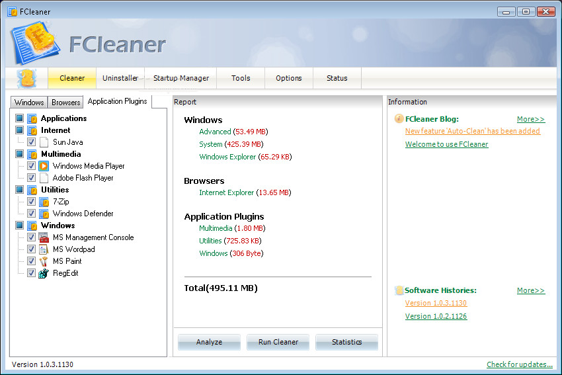Viewport: 562px width, 375px height.
Task: Click 'Advanced' entry in the report
Action: (215, 132)
